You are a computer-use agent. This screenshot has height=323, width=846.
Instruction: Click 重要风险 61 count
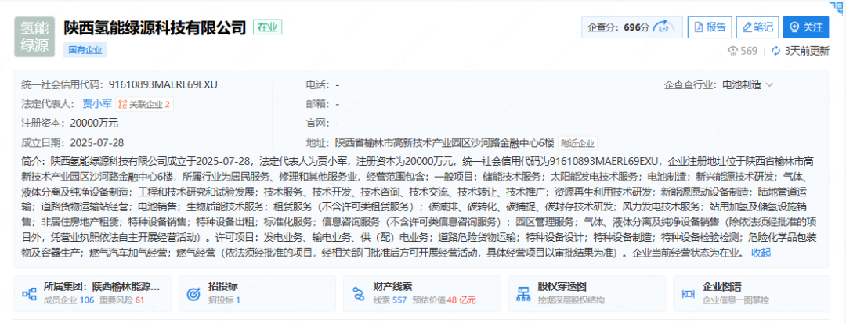coord(122,300)
